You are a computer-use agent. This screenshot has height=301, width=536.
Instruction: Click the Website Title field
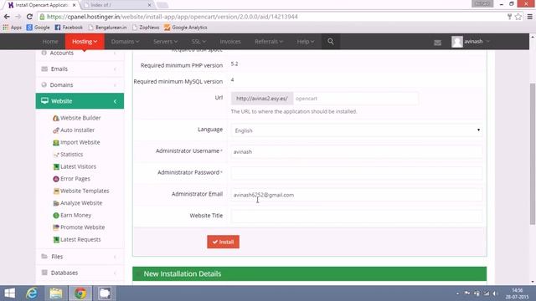click(x=357, y=217)
